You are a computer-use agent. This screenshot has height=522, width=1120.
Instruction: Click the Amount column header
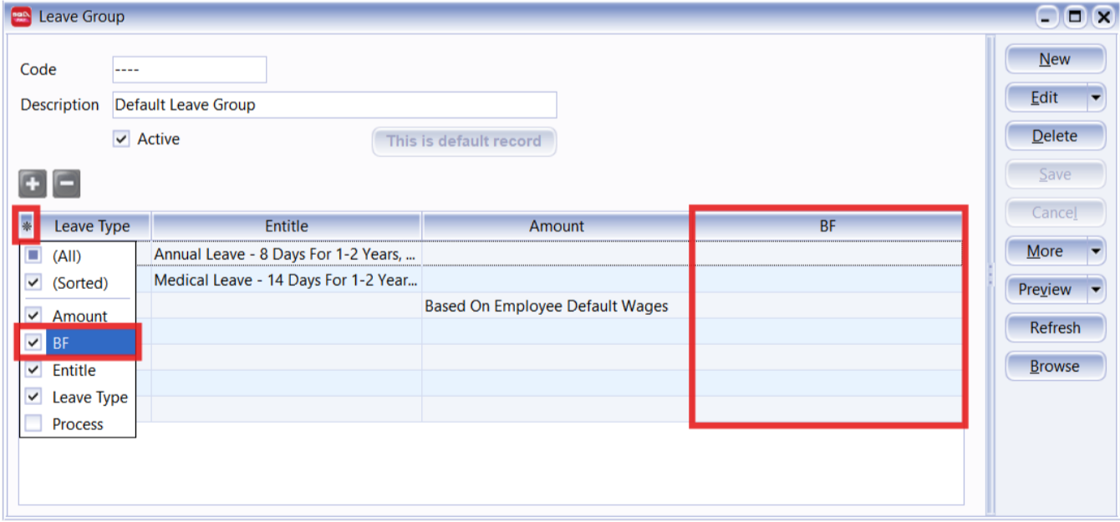(557, 226)
